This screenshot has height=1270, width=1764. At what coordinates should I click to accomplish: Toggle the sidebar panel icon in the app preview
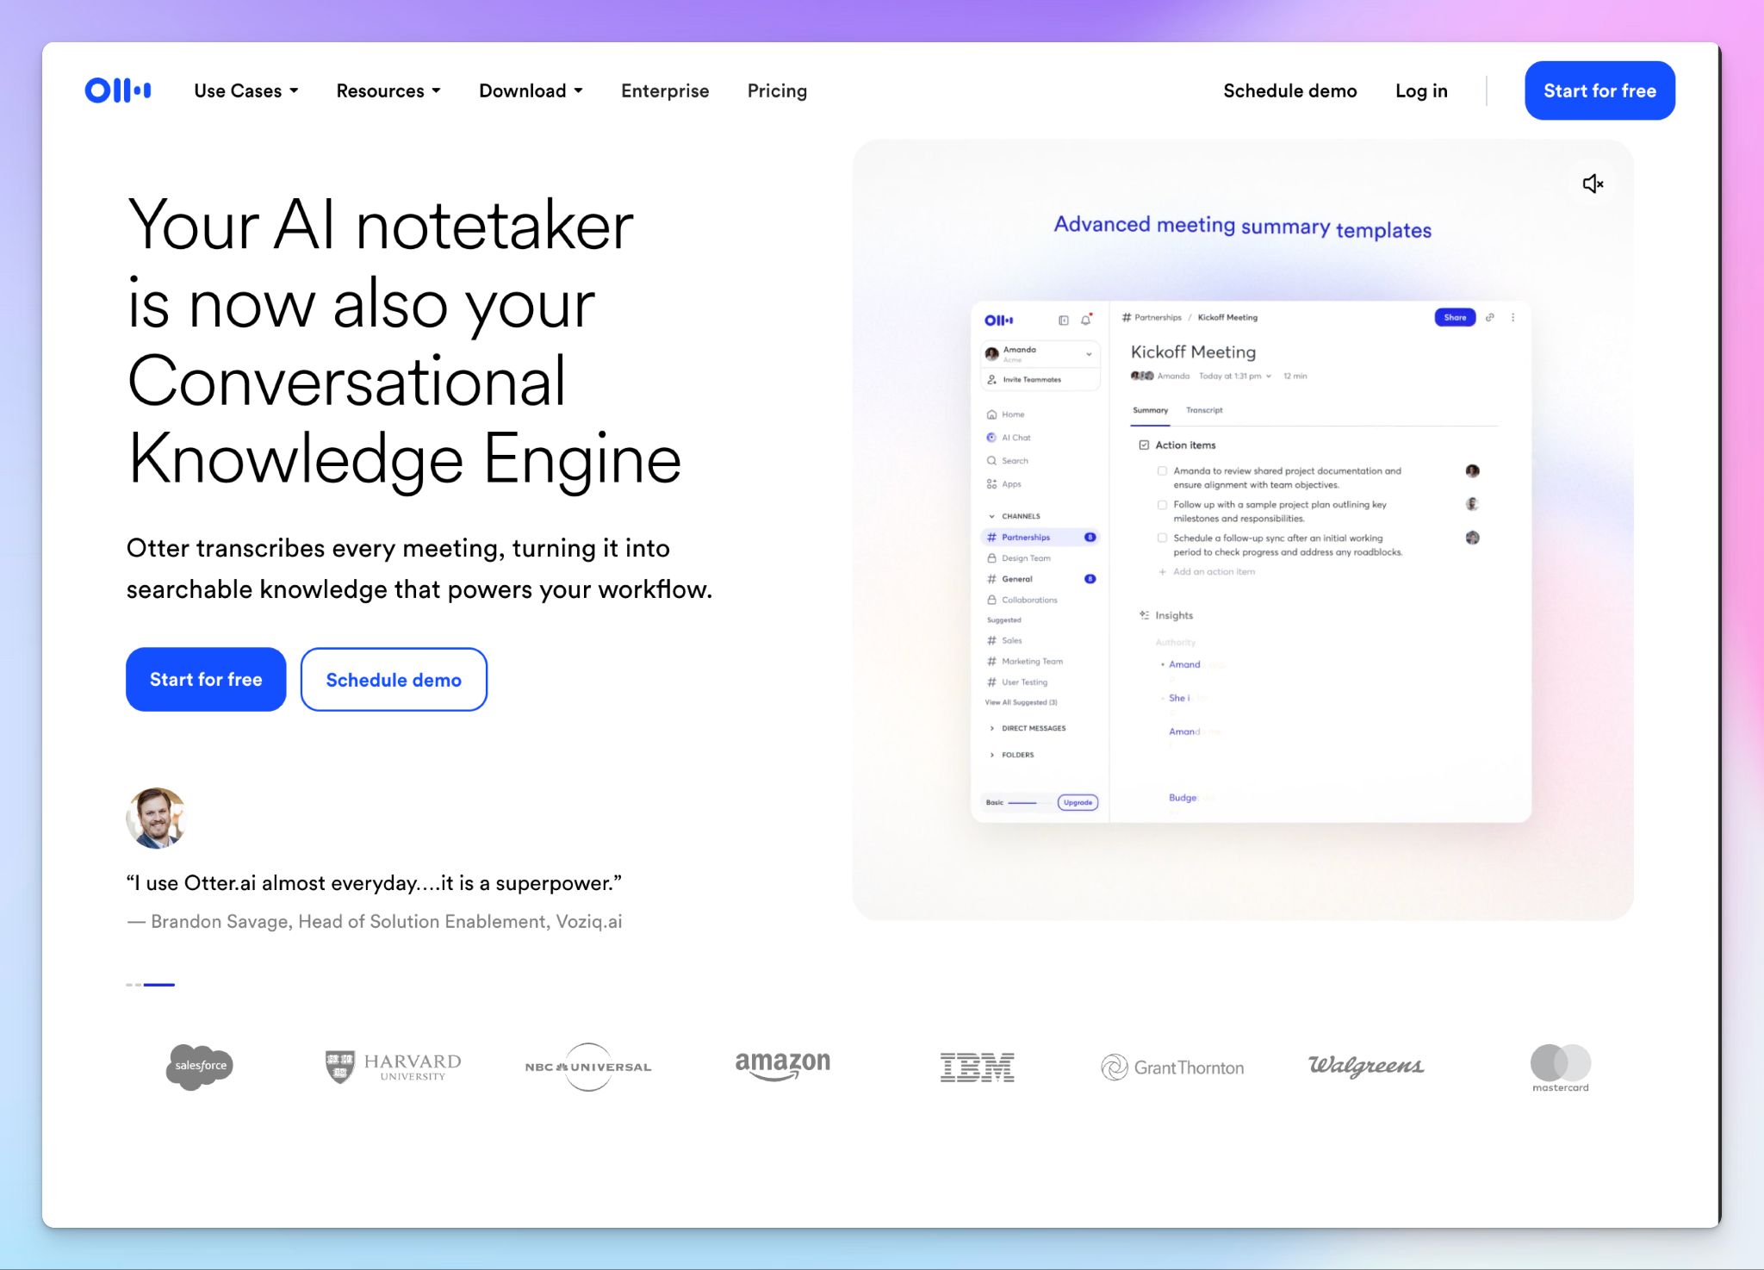(1064, 321)
